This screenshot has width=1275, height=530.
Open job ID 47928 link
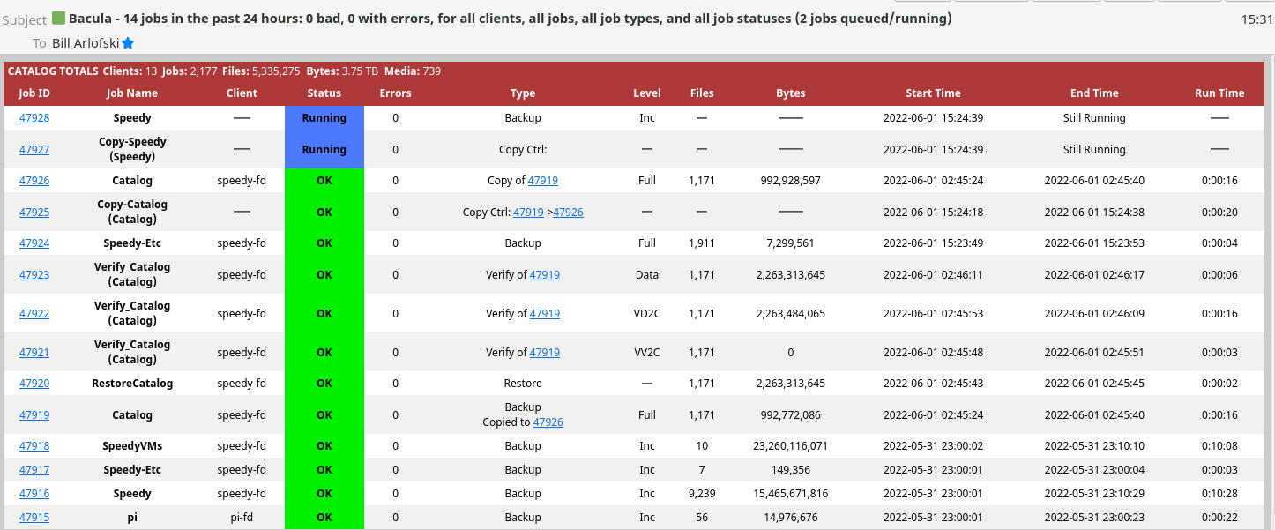click(x=34, y=118)
